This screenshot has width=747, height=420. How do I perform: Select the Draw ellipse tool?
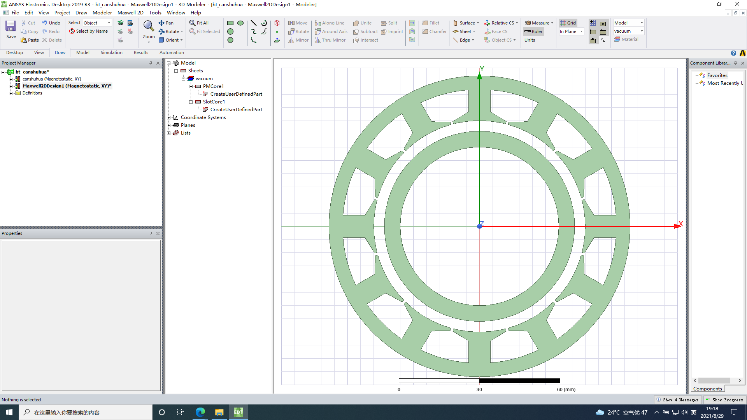coord(240,23)
